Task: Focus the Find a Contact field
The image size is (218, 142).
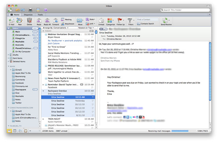Action: [x=147, y=19]
